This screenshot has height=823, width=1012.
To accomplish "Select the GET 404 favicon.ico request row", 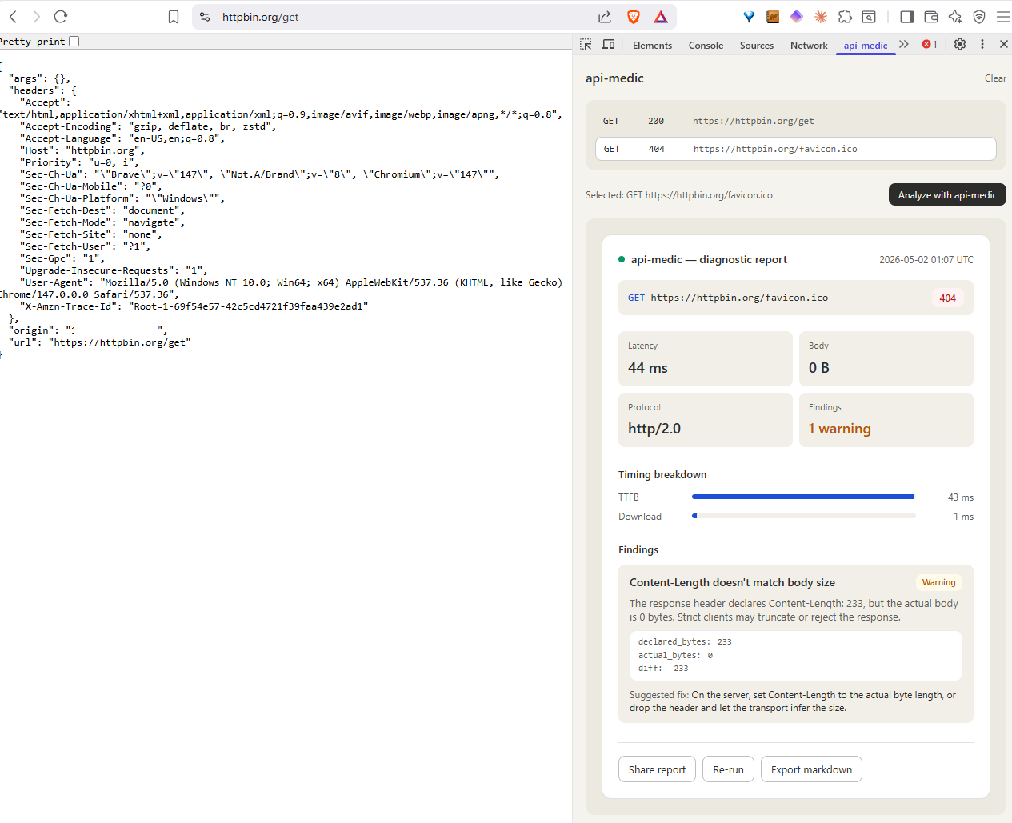I will point(796,149).
